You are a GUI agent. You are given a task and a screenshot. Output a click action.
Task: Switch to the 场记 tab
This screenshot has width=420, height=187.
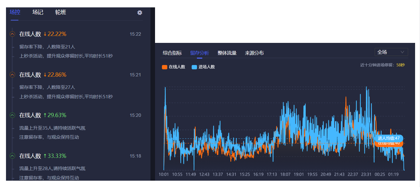coord(38,12)
